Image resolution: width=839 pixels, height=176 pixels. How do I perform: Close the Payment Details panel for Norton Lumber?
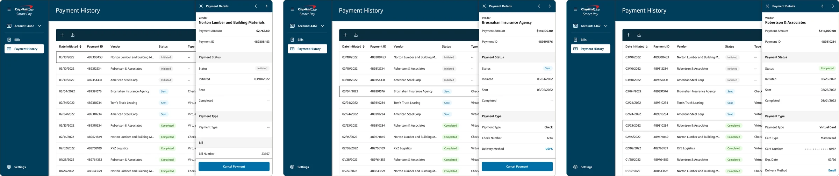(x=201, y=6)
